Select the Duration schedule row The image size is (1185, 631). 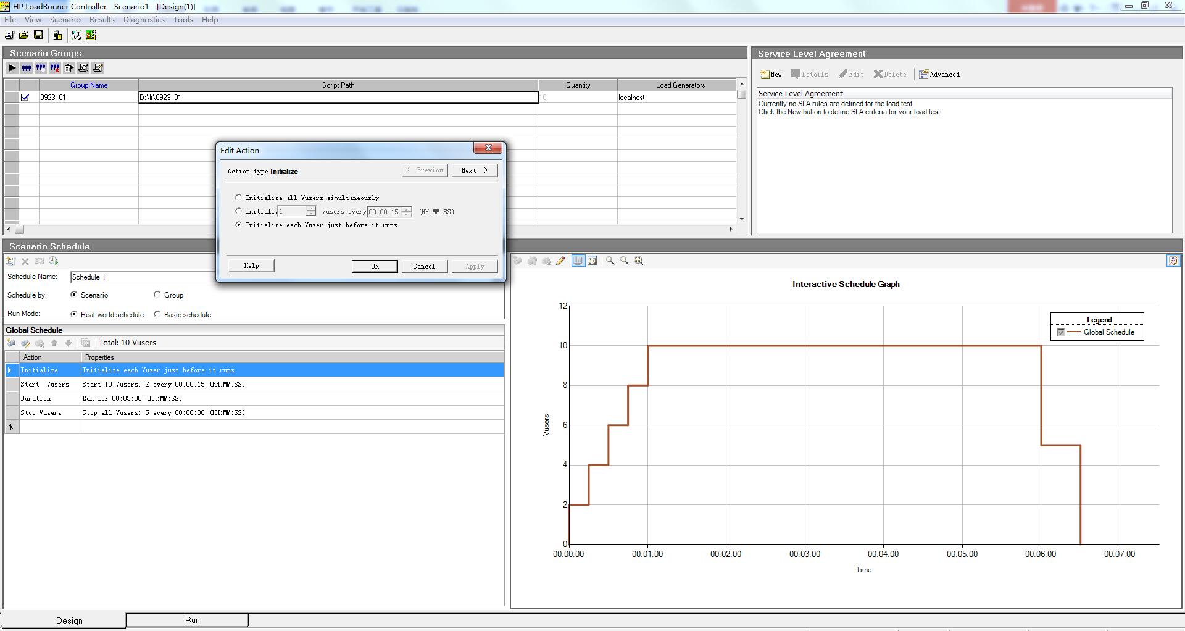click(254, 398)
